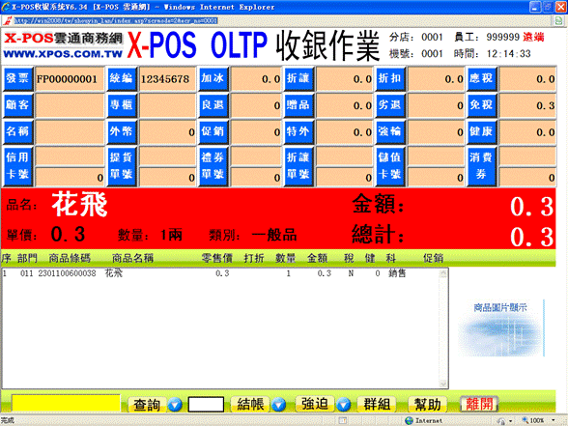Focus the yellow barcode input field
This screenshot has height=426, width=568.
click(66, 404)
